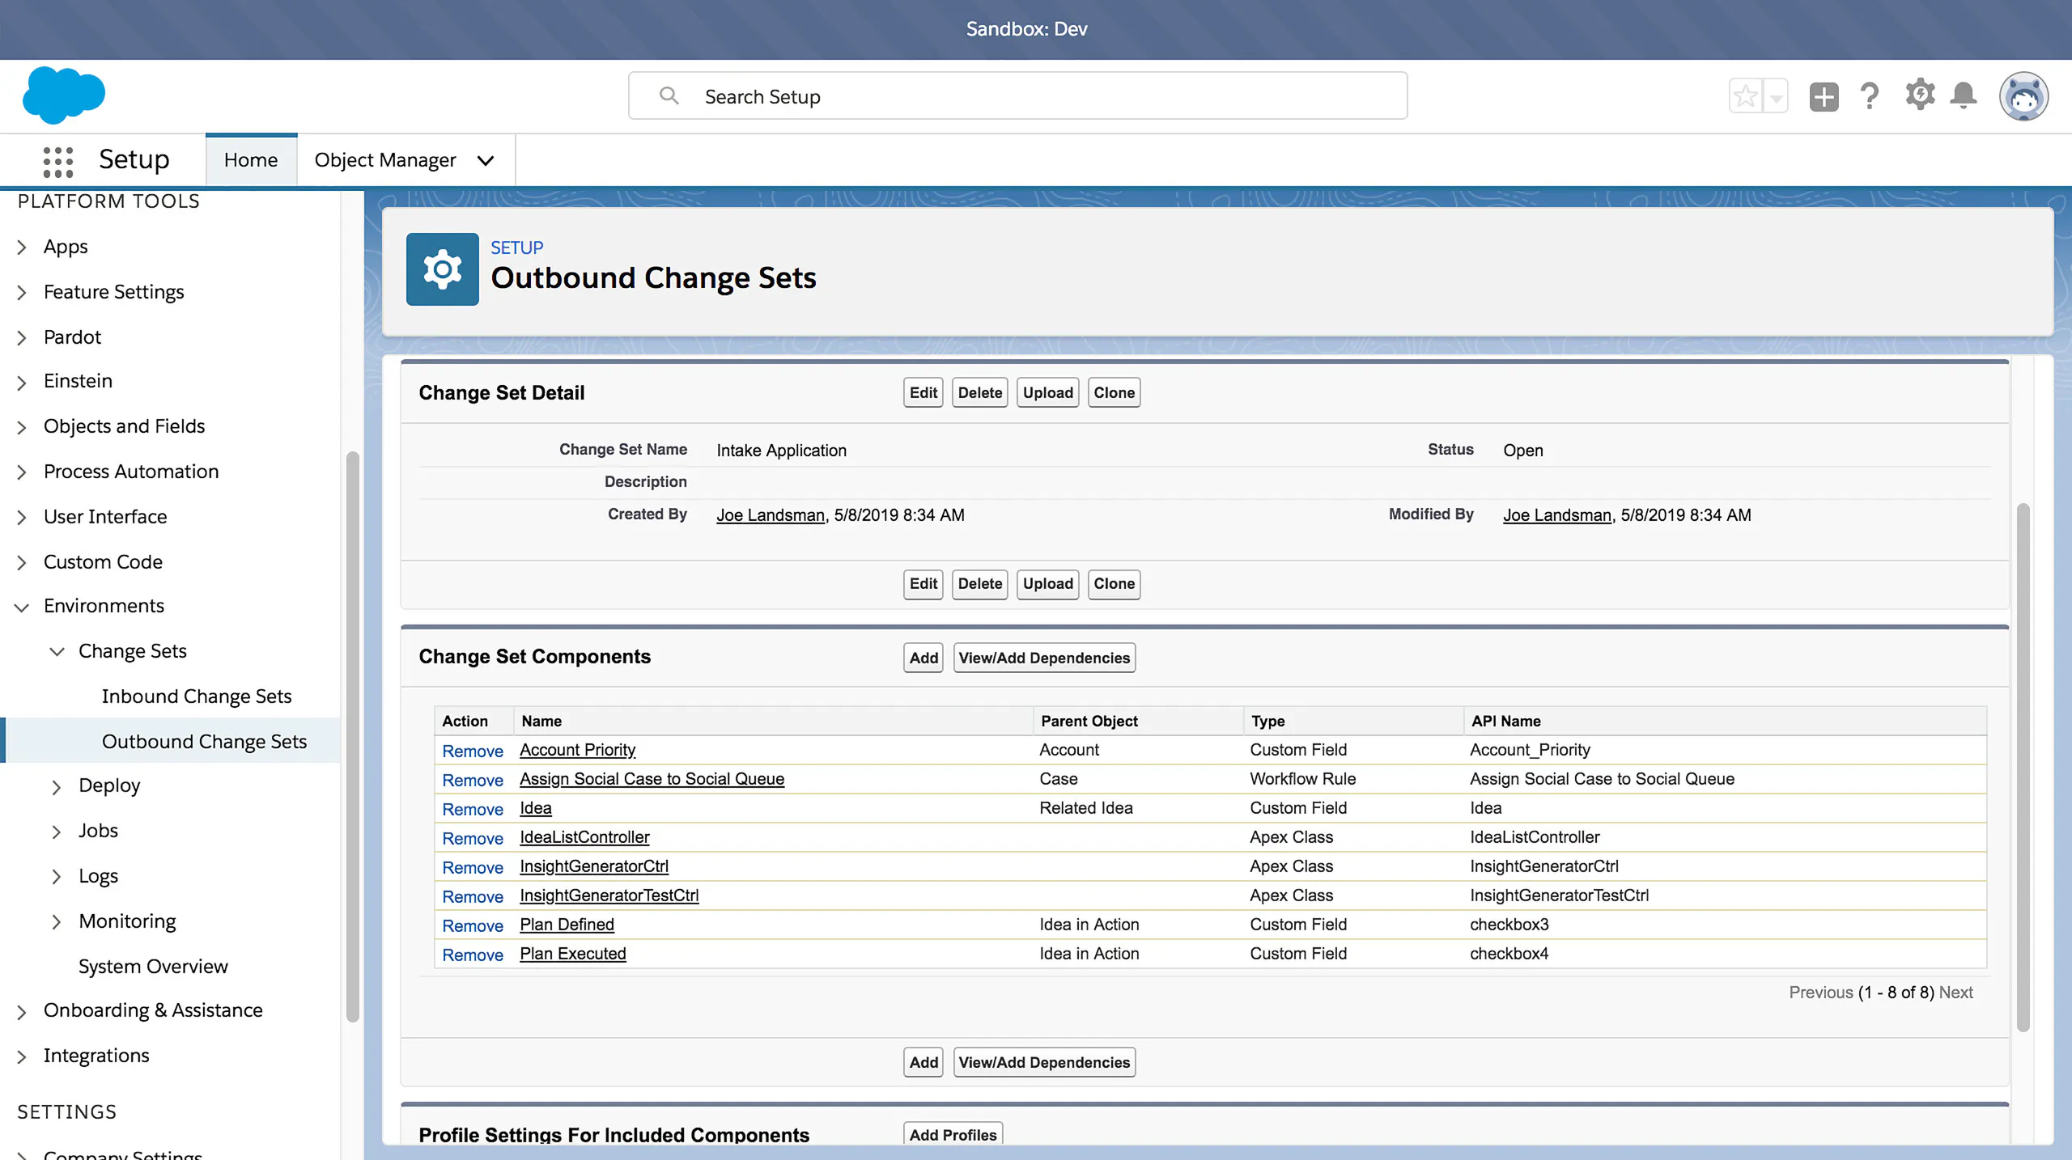The image size is (2072, 1160).
Task: Click the bottom View/Add Dependencies button
Action: (1044, 1063)
